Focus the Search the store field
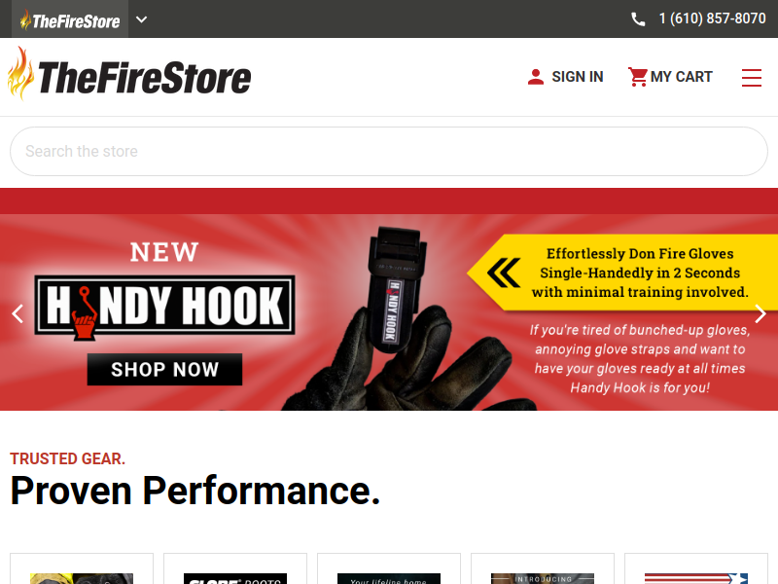The image size is (778, 584). 389,151
